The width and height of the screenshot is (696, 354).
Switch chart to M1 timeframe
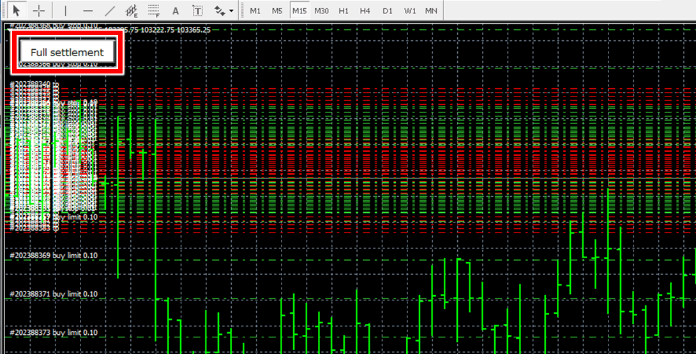255,11
